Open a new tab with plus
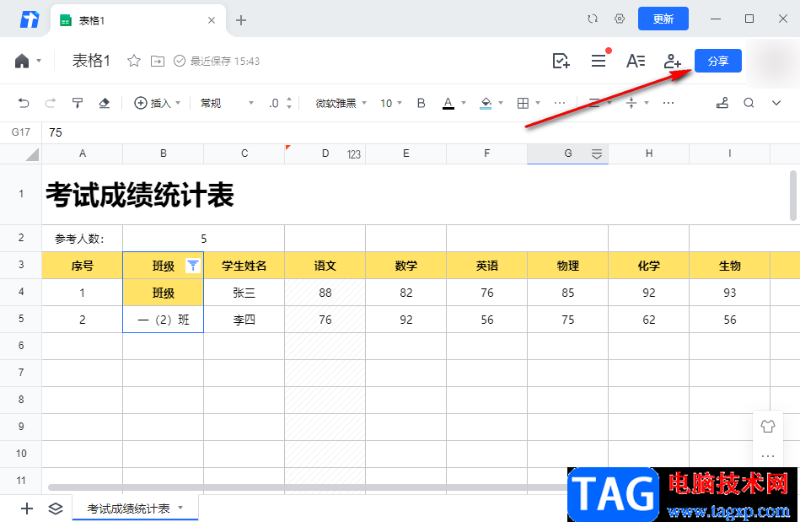This screenshot has height=522, width=800. 241,20
